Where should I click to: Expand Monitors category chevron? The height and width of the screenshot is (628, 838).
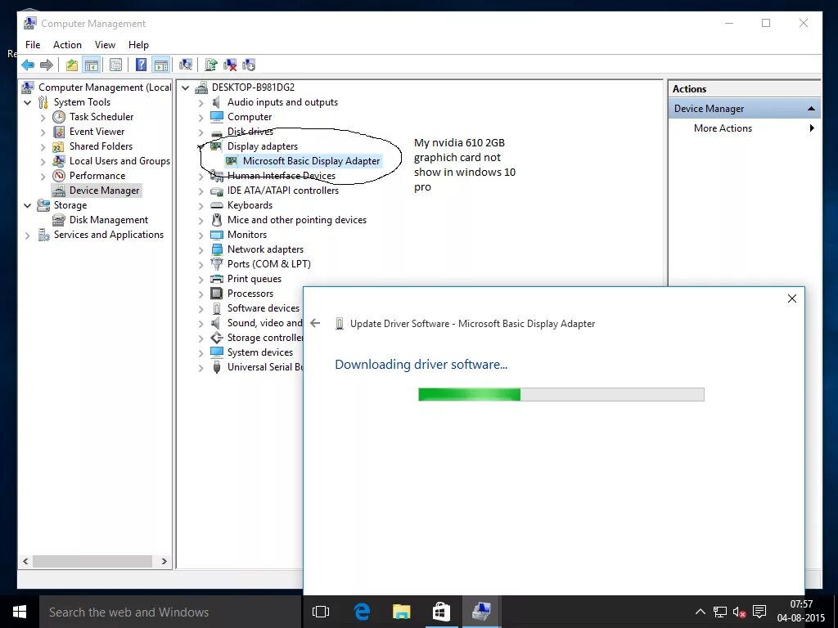pyautogui.click(x=201, y=235)
